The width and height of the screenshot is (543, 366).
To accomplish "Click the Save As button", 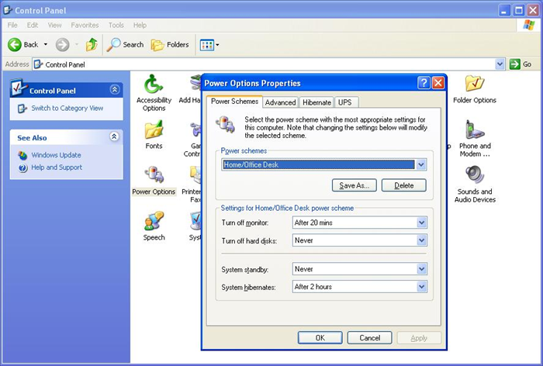I will (355, 185).
